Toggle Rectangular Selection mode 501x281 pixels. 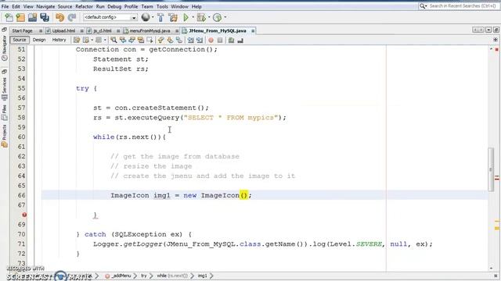point(150,40)
